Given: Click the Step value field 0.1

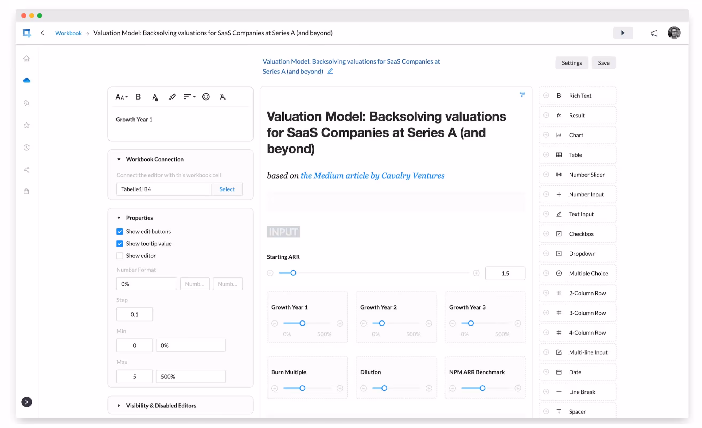Looking at the screenshot, I should (134, 314).
